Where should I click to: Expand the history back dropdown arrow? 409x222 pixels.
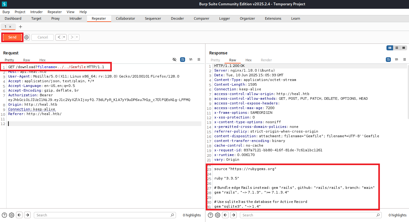tap(64, 37)
